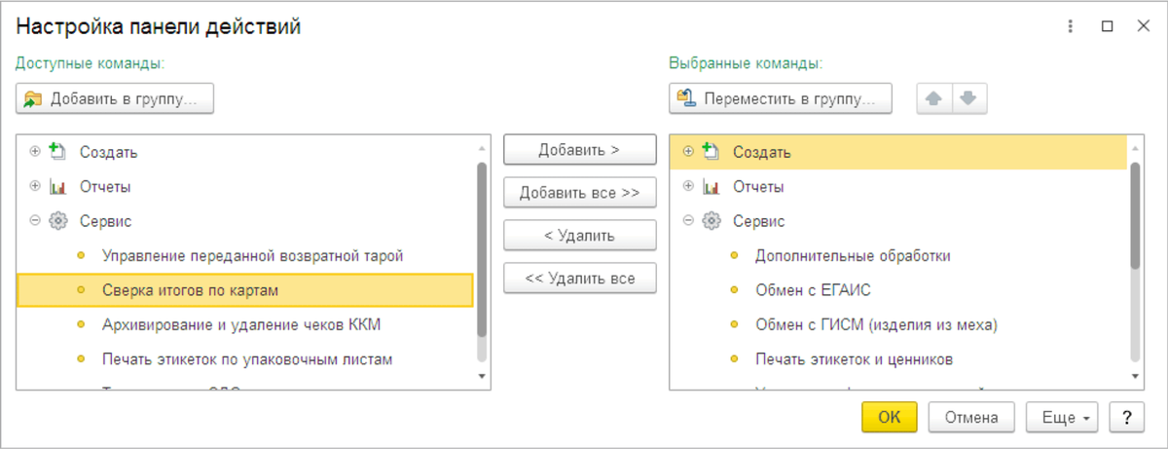Viewport: 1168px width, 449px height.
Task: Click scroll up arrow of selected commands list
Action: pos(1134,147)
